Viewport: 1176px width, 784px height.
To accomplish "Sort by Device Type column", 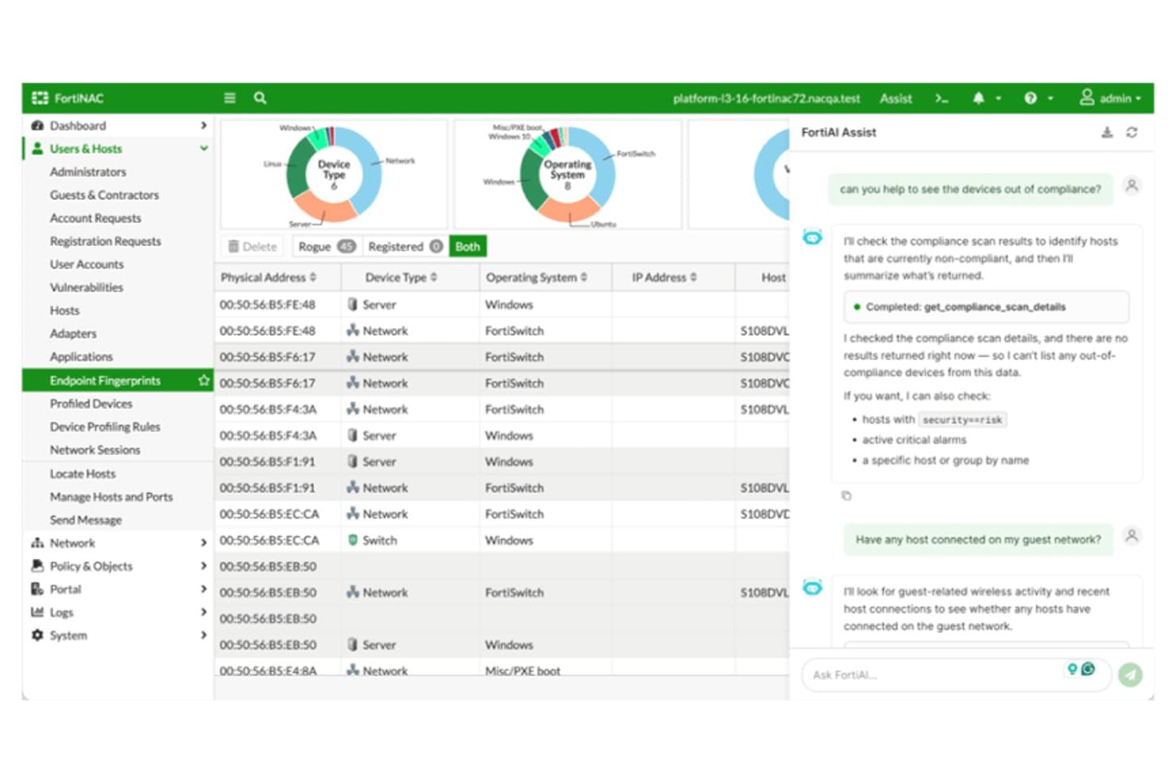I will [x=401, y=277].
